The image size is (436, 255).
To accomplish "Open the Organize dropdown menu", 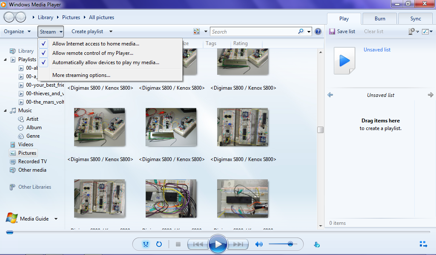I will (x=17, y=31).
